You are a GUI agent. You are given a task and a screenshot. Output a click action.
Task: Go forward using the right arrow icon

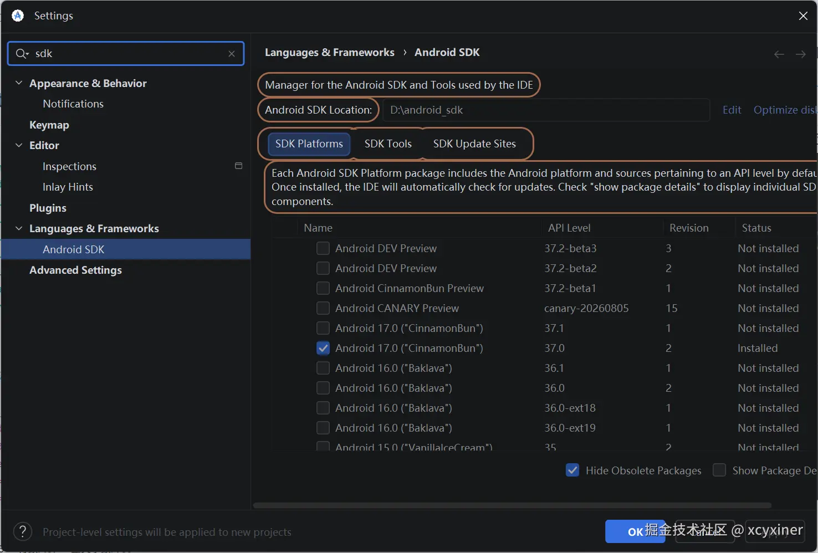tap(801, 54)
